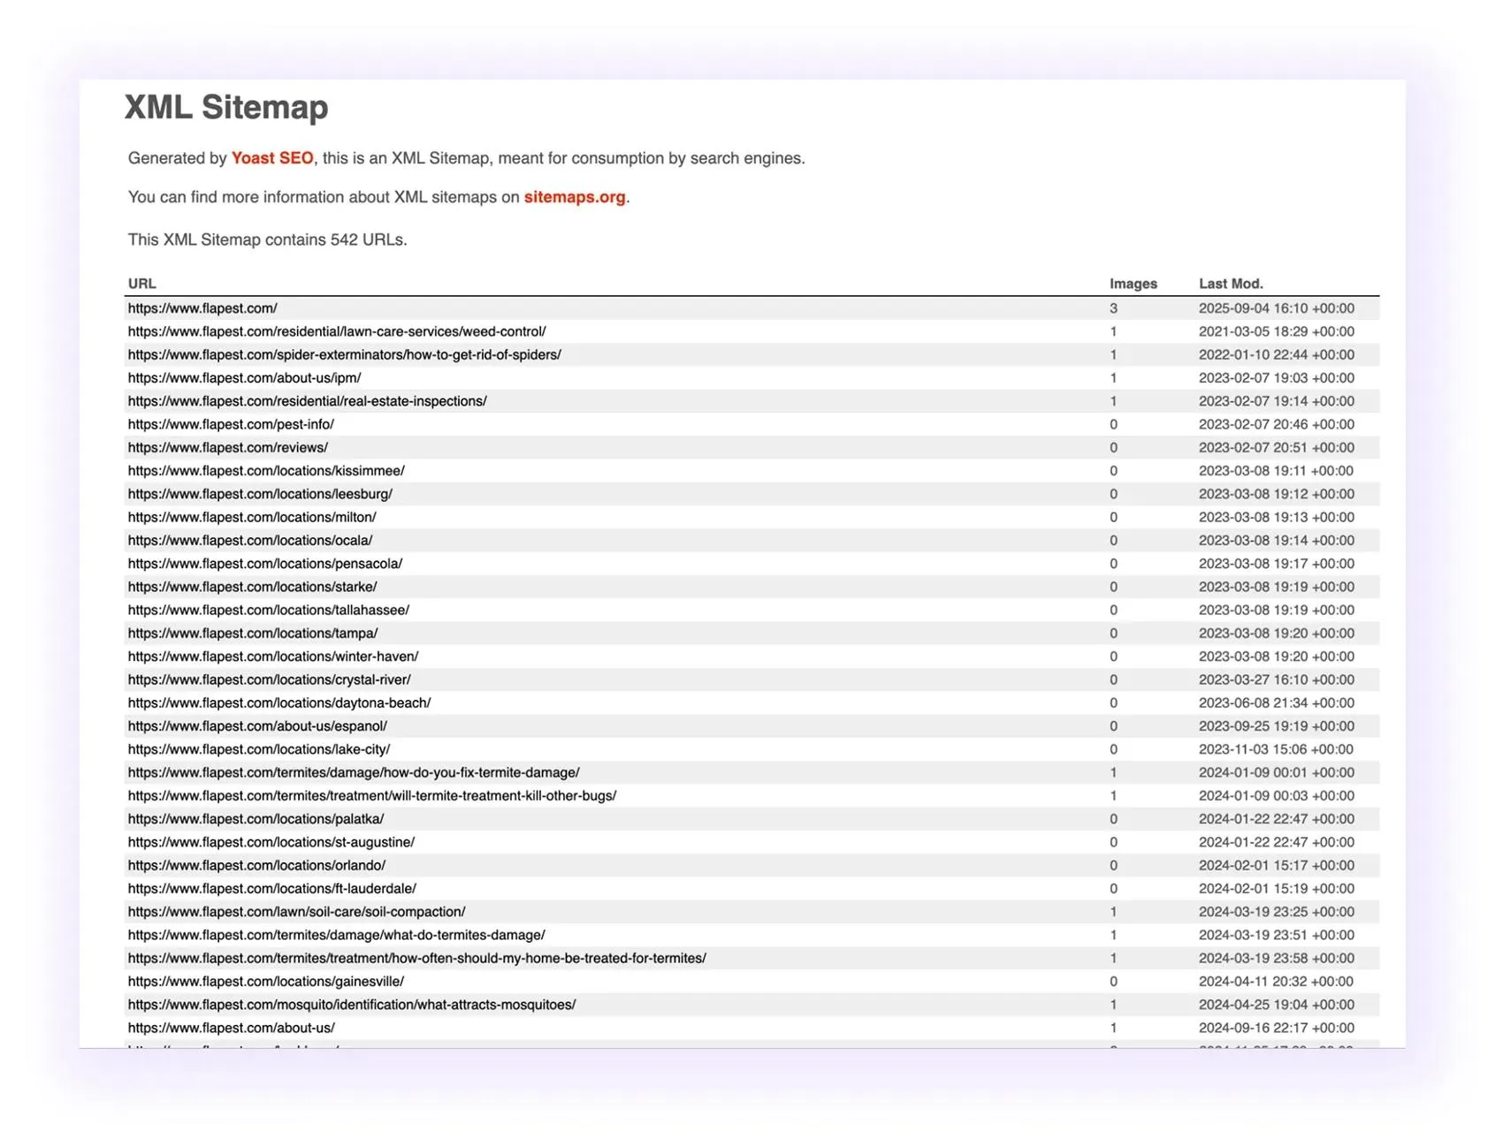The width and height of the screenshot is (1503, 1146).
Task: Open the about-us/ipm/ URL
Action: pos(245,377)
